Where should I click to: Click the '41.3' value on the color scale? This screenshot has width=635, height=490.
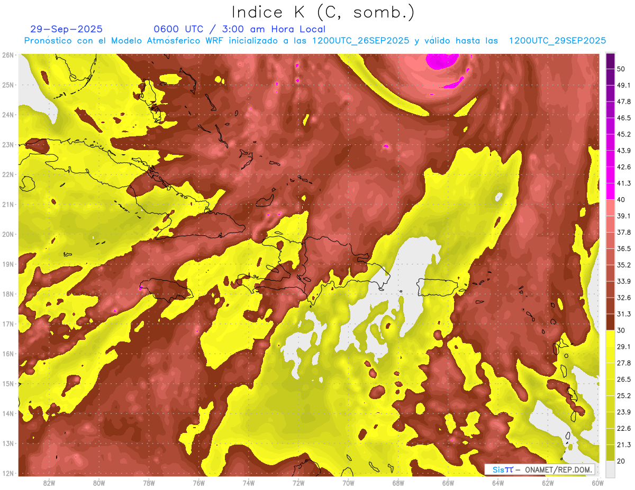(x=623, y=183)
